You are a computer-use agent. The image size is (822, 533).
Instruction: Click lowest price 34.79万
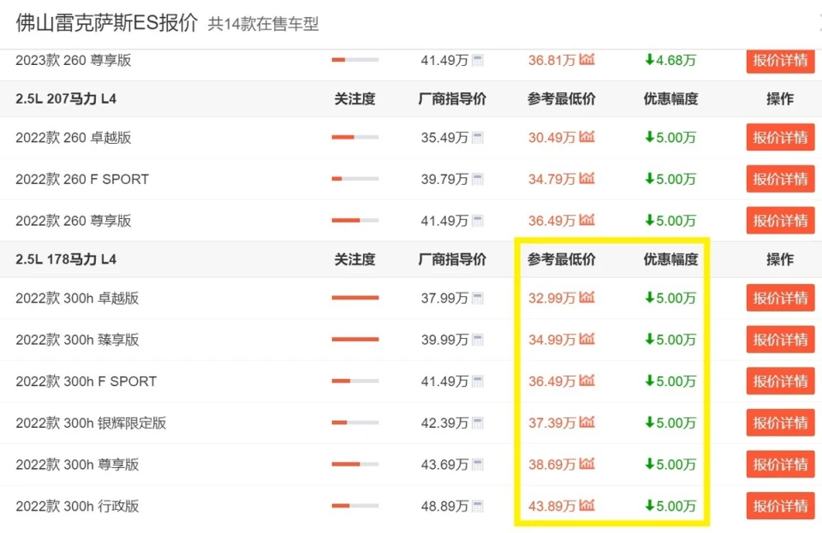click(552, 179)
